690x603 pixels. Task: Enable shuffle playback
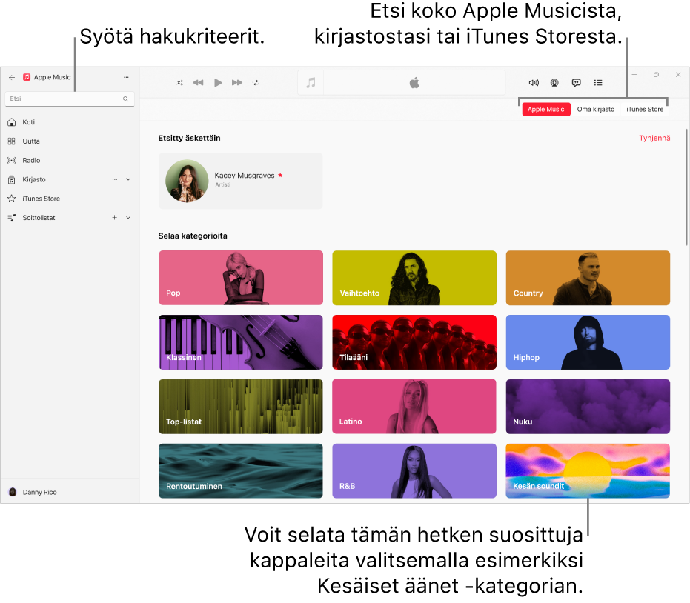point(179,82)
